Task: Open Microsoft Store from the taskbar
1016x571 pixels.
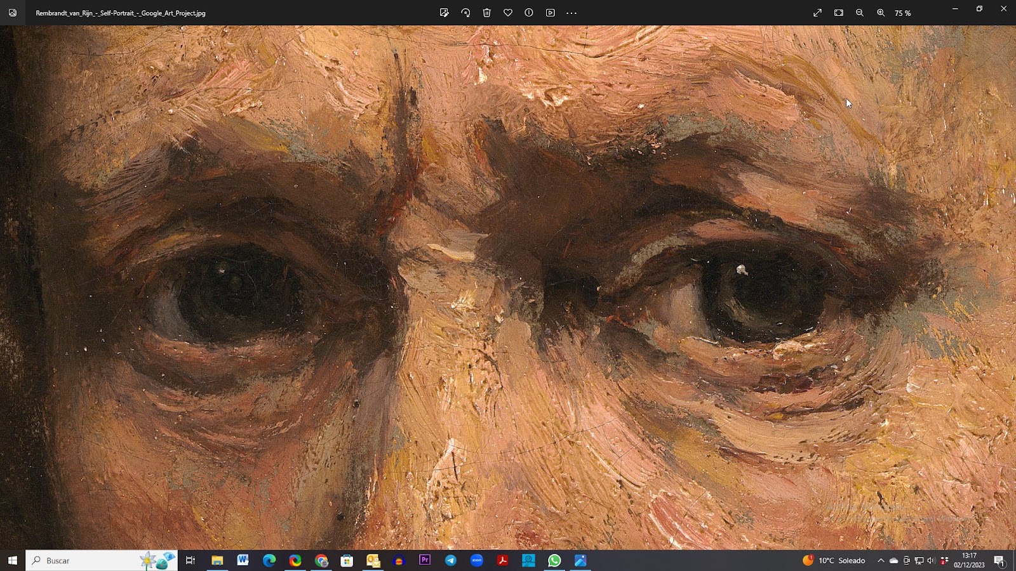Action: [x=347, y=560]
